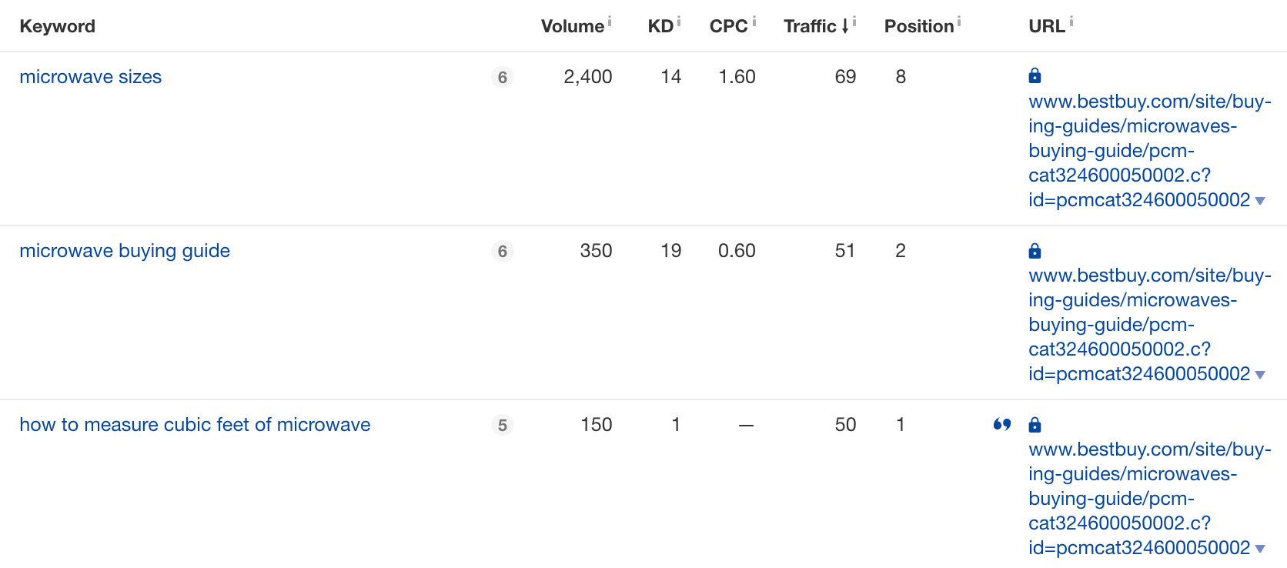Click the info icon next to Volume header
Screen dimensions: 1287x568
(609, 20)
